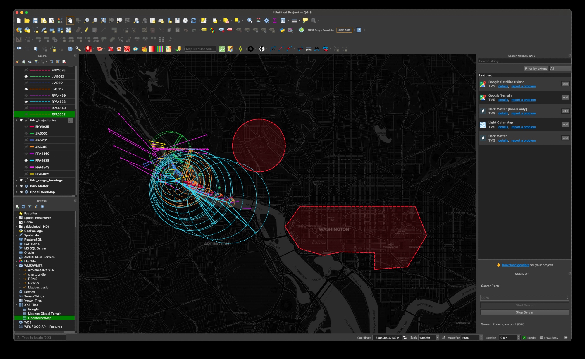Toggle the Render checkbox in status bar
This screenshot has width=585, height=359.
tap(524, 338)
